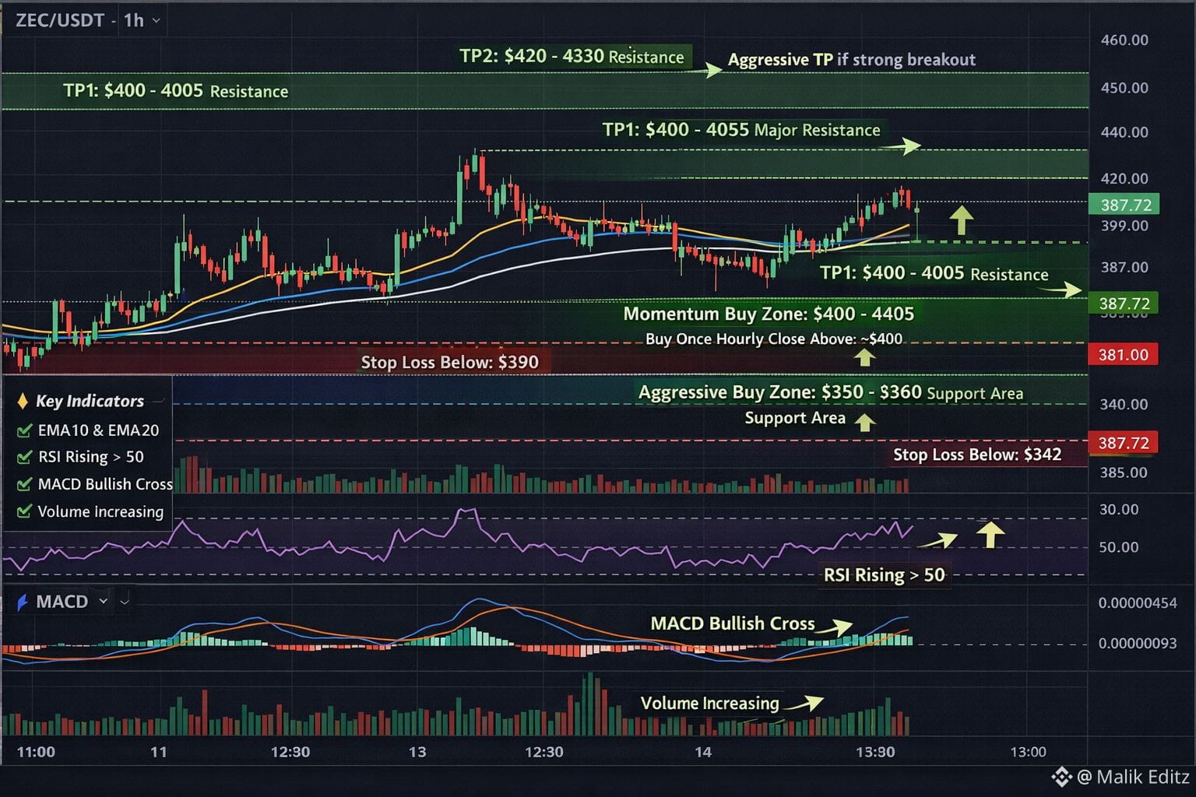Click the Aggressive Buy Zone: $350 - $360 label
The image size is (1196, 797).
click(831, 392)
